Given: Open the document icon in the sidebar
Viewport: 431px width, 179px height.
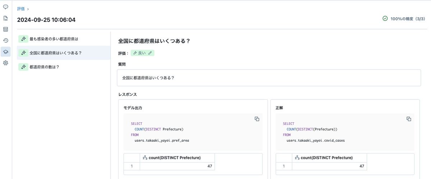Looking at the screenshot, I should coord(6,18).
